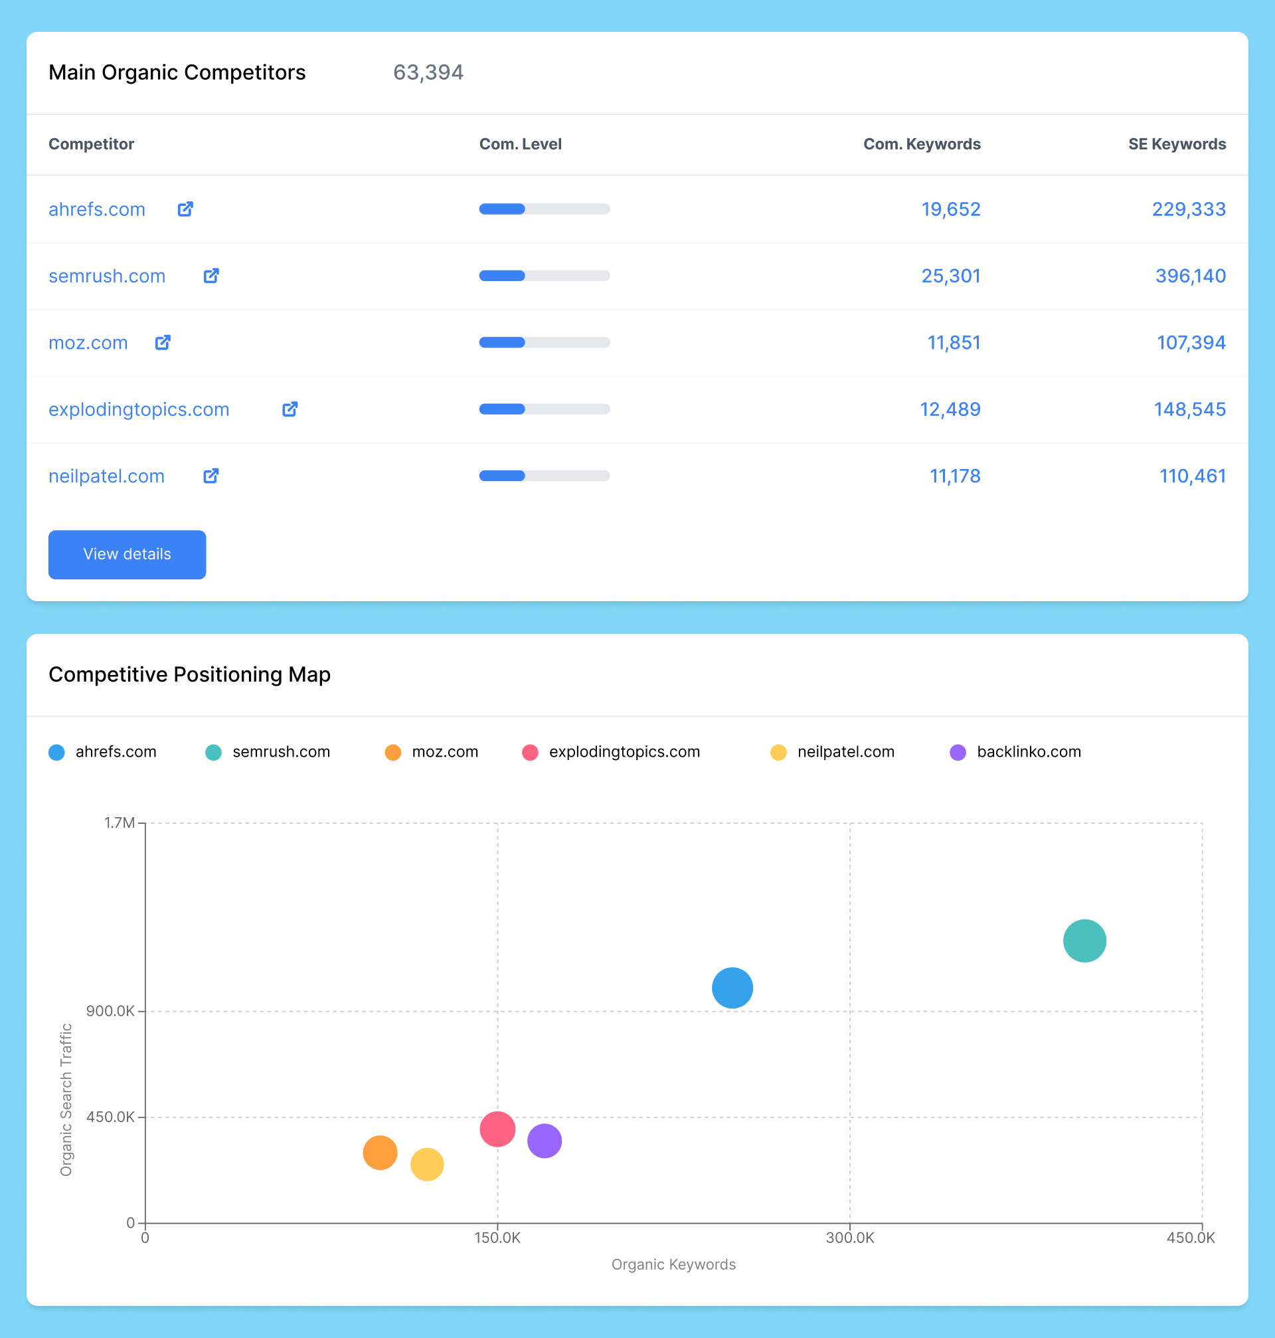Click the SE Keywords column header
The image size is (1275, 1338).
point(1177,144)
